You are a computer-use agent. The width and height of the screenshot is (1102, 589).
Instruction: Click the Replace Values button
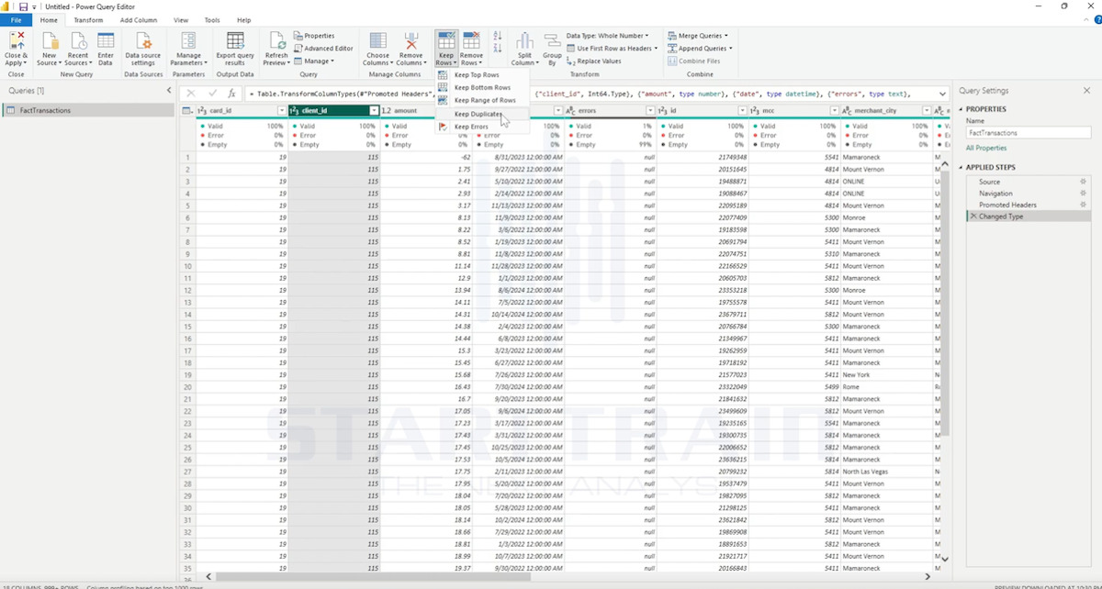pyautogui.click(x=594, y=61)
